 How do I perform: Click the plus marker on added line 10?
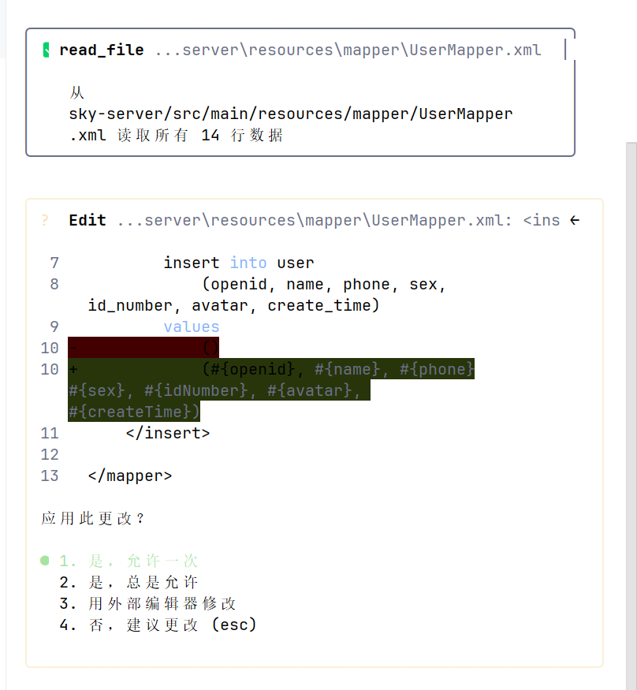(x=73, y=369)
